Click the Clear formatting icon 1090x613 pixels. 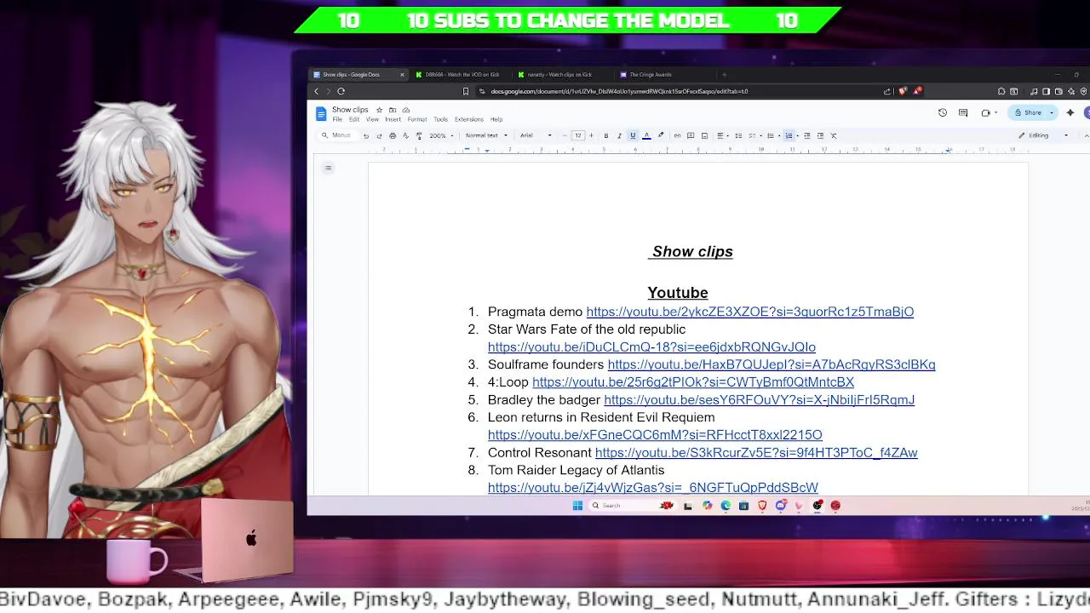[x=834, y=135]
